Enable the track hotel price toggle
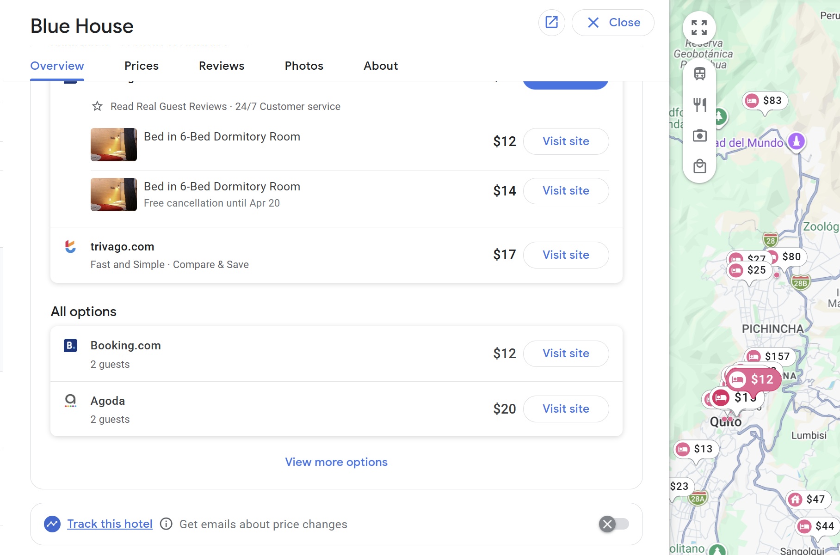This screenshot has height=555, width=840. (613, 524)
